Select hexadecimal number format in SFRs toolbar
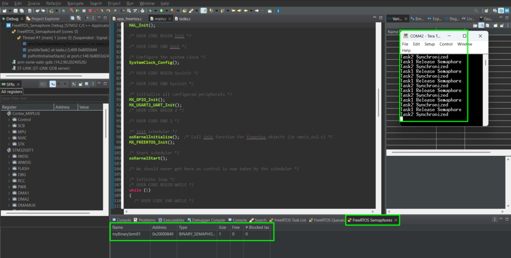511x258 pixels. coord(52,85)
